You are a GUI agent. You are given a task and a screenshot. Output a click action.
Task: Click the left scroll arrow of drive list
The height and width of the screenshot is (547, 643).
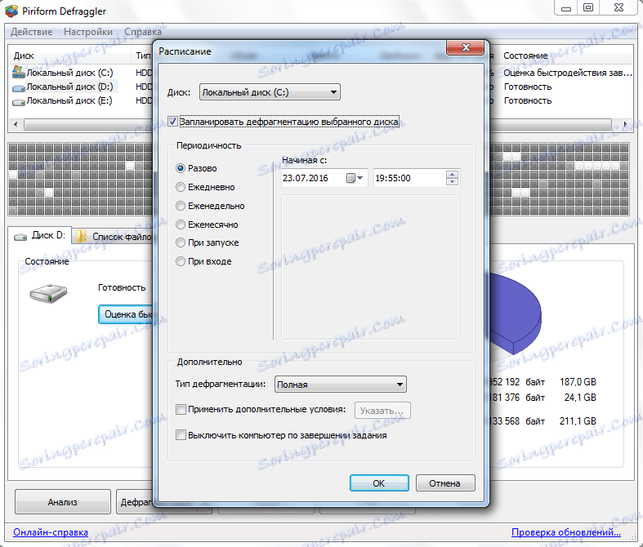(16, 124)
